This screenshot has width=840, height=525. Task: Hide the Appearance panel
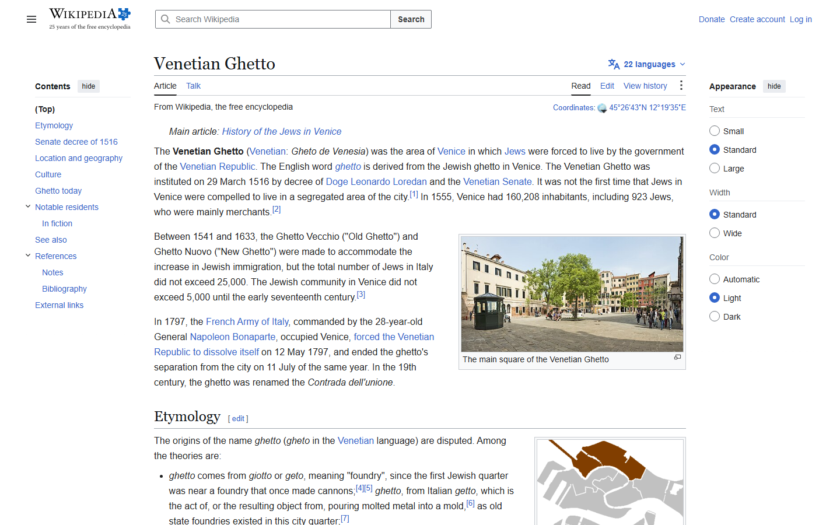click(774, 86)
